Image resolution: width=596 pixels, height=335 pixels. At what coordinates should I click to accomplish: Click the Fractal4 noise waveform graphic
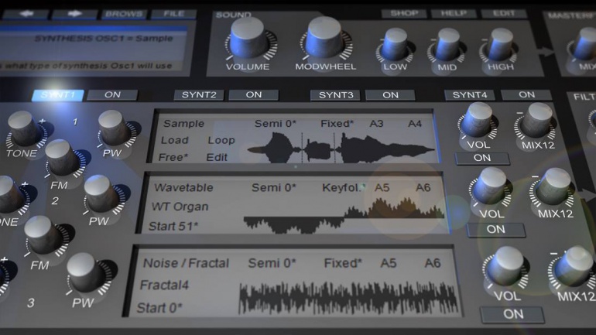(348, 298)
